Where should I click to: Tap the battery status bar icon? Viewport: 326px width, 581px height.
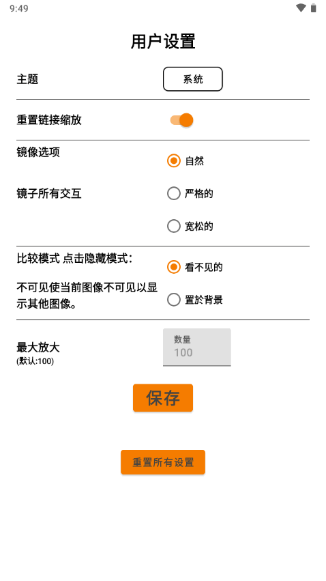point(314,8)
